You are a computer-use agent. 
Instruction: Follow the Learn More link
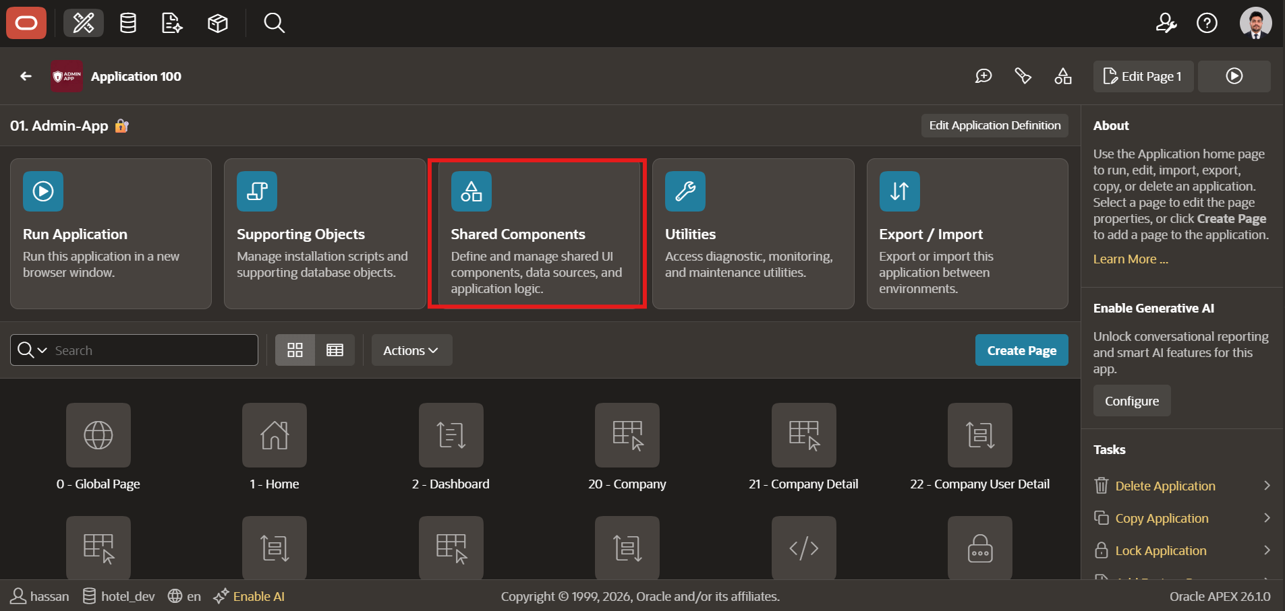(1131, 259)
